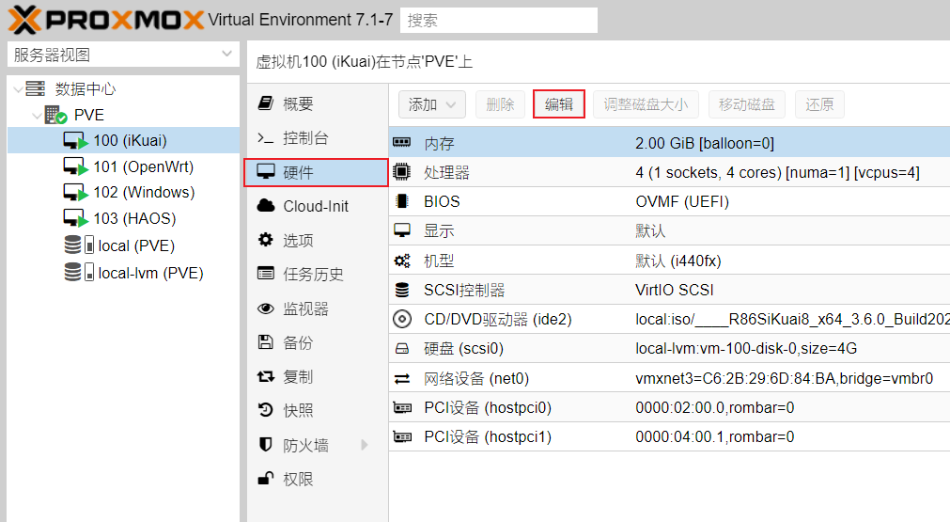This screenshot has width=950, height=522.
Task: Open the 添加 add dropdown
Action: 432,104
